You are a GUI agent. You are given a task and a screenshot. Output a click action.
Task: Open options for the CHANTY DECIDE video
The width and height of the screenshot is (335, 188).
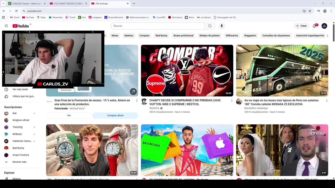(x=232, y=101)
